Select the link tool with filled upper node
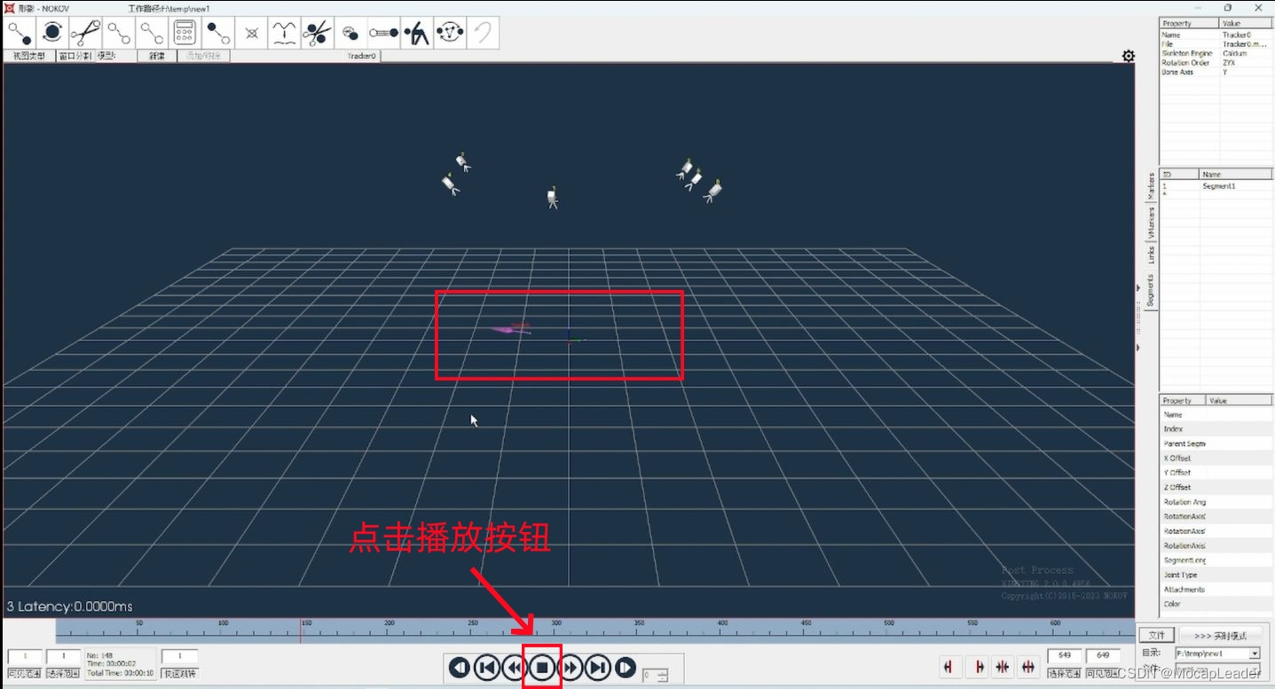The height and width of the screenshot is (689, 1275). pyautogui.click(x=217, y=34)
